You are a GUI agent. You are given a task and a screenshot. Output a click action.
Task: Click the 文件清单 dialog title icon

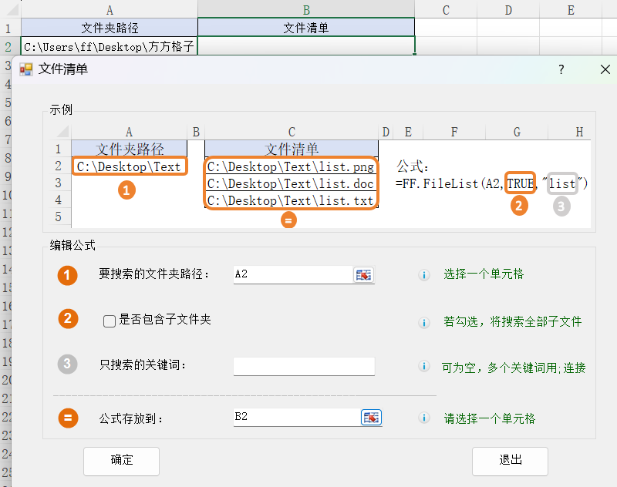tap(26, 69)
